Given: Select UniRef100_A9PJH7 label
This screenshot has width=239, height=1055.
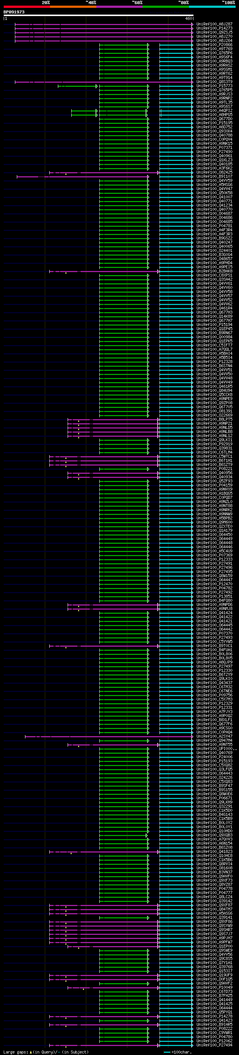Looking at the screenshot, I should 214,938.
